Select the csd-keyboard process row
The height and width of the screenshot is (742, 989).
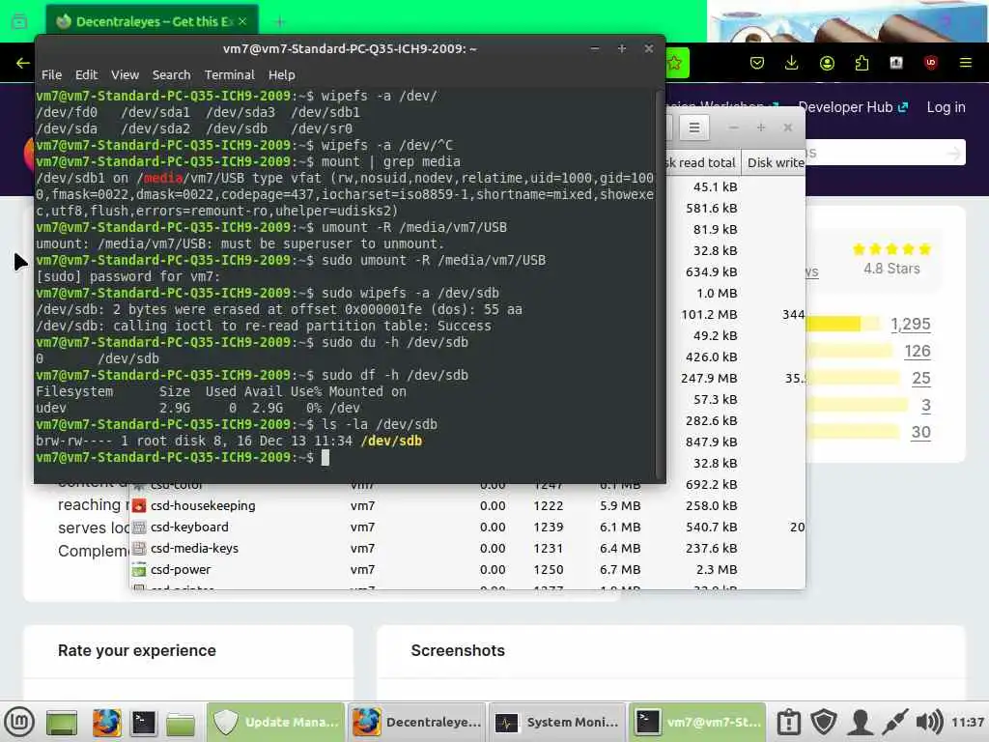pos(467,527)
